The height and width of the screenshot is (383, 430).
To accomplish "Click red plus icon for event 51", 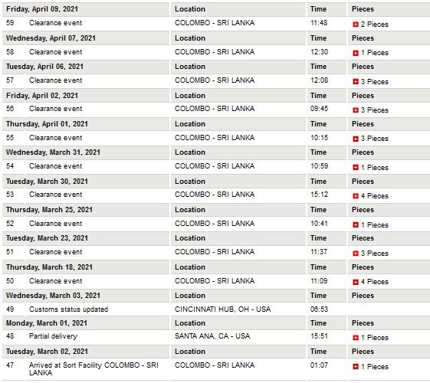I will (x=356, y=254).
